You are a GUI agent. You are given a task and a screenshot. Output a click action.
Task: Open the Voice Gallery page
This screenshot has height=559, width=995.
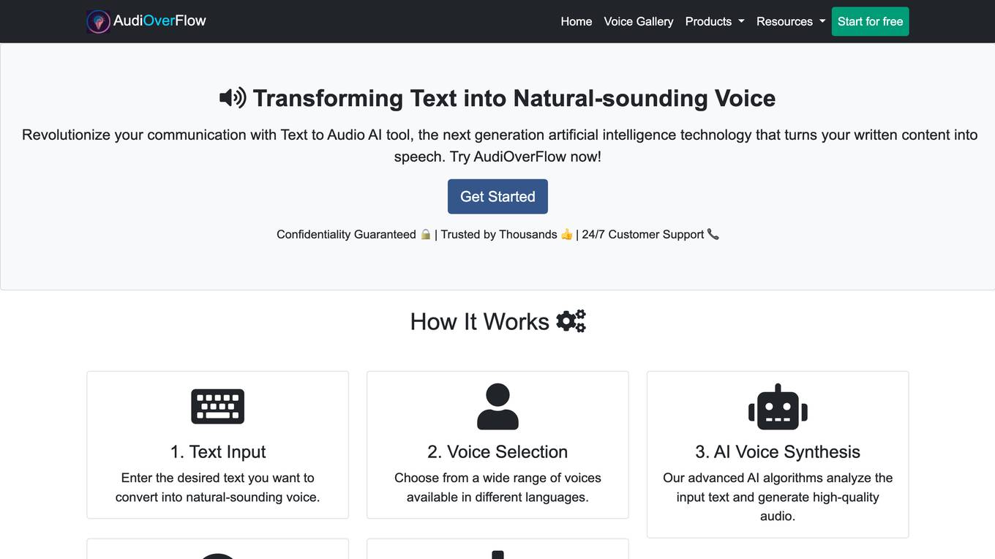[x=639, y=21]
